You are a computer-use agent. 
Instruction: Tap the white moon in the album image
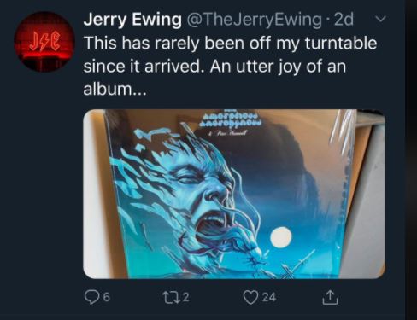[281, 236]
